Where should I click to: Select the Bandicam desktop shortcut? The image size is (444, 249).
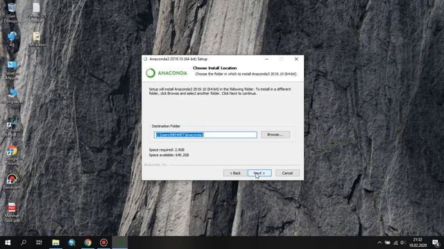pyautogui.click(x=12, y=181)
